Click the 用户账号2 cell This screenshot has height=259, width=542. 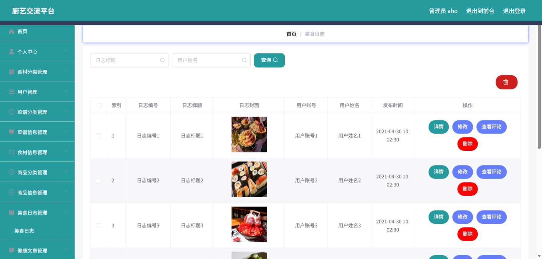pyautogui.click(x=306, y=180)
